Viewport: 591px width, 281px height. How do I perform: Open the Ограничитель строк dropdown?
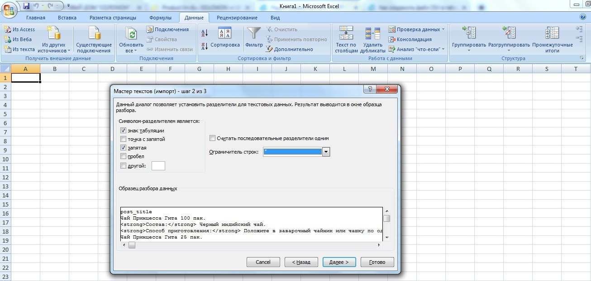326,152
